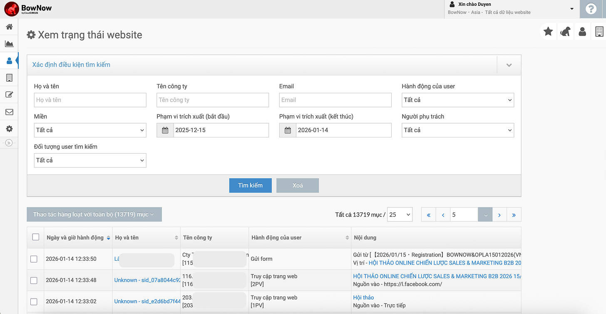Check the row dated 2026-01-14 12:33:48
Viewport: 606px width, 314px height.
[x=34, y=280]
